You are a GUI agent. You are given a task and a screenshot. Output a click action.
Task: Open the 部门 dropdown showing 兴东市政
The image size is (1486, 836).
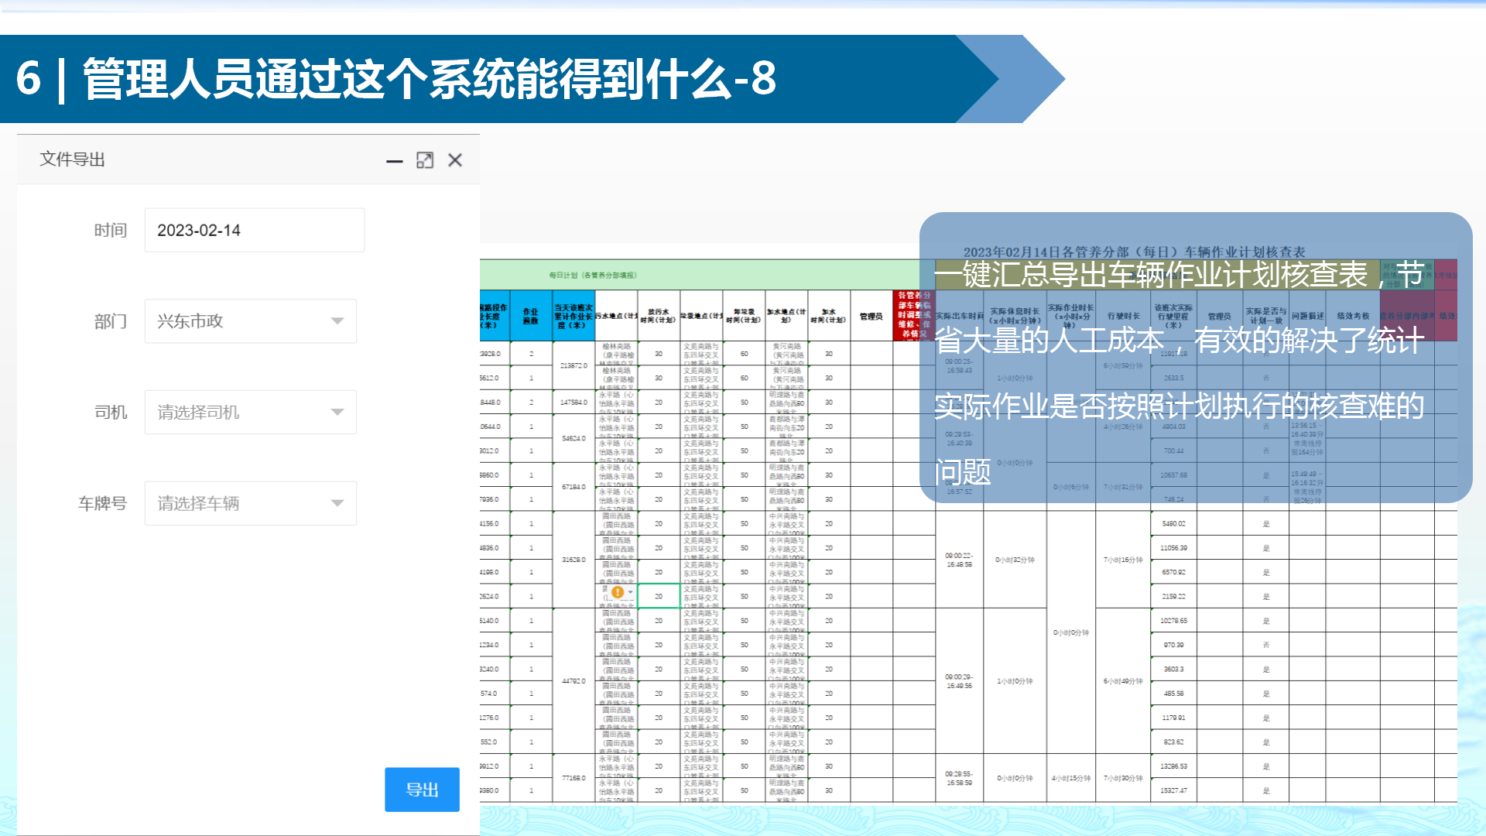[x=251, y=321]
